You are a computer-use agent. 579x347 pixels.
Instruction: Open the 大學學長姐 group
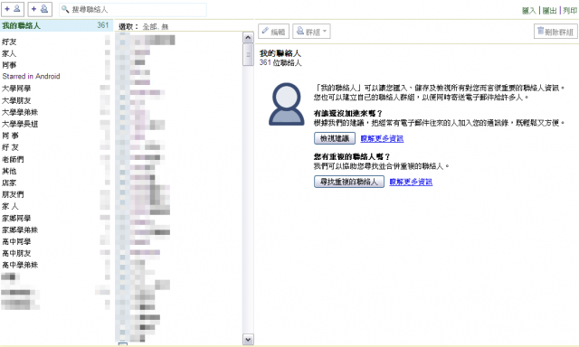pos(20,124)
